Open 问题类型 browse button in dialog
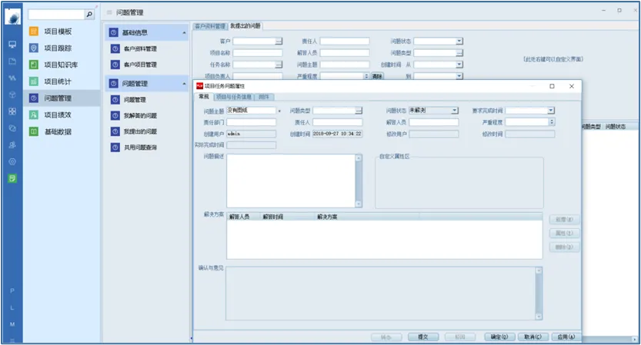 pos(359,110)
